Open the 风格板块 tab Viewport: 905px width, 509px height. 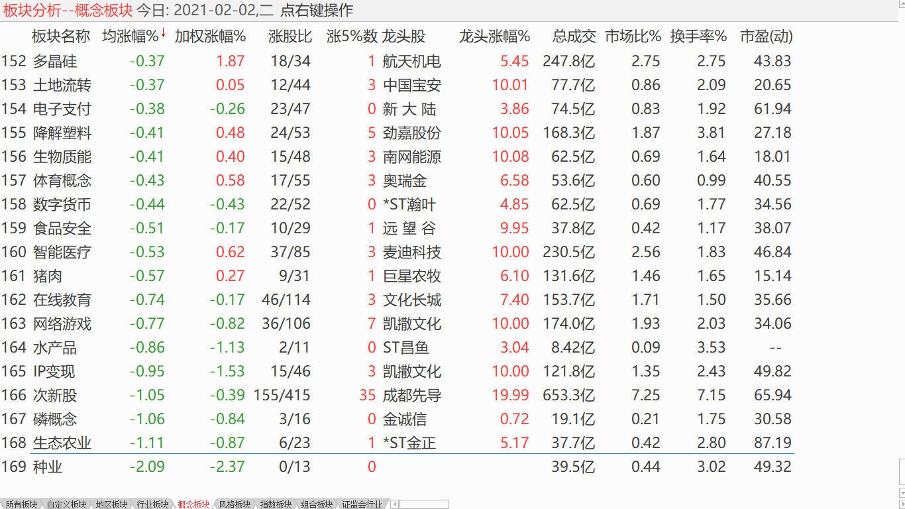(x=235, y=504)
